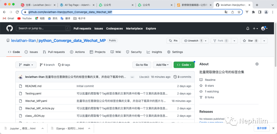Open the YouTube bookmark

pyautogui.click(x=25, y=18)
